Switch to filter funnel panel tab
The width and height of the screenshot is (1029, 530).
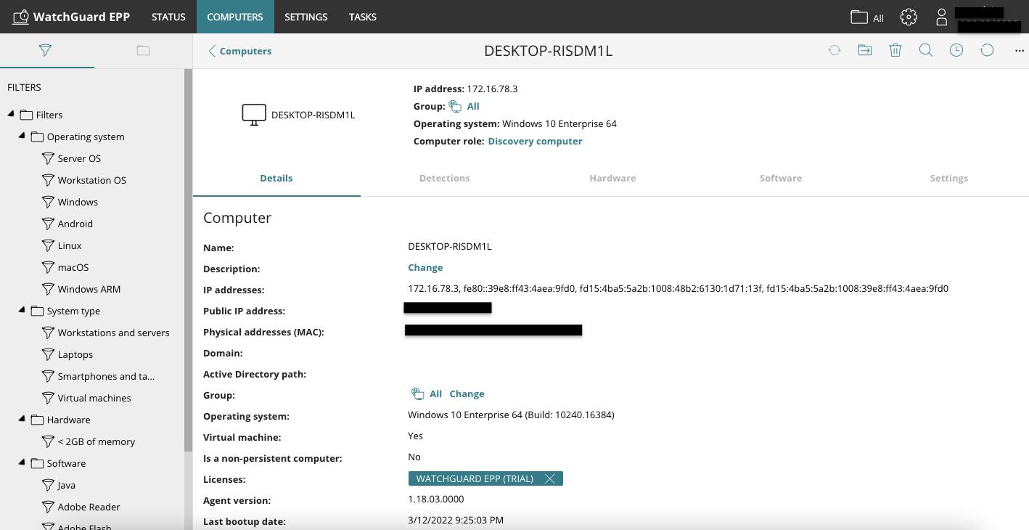coord(45,50)
